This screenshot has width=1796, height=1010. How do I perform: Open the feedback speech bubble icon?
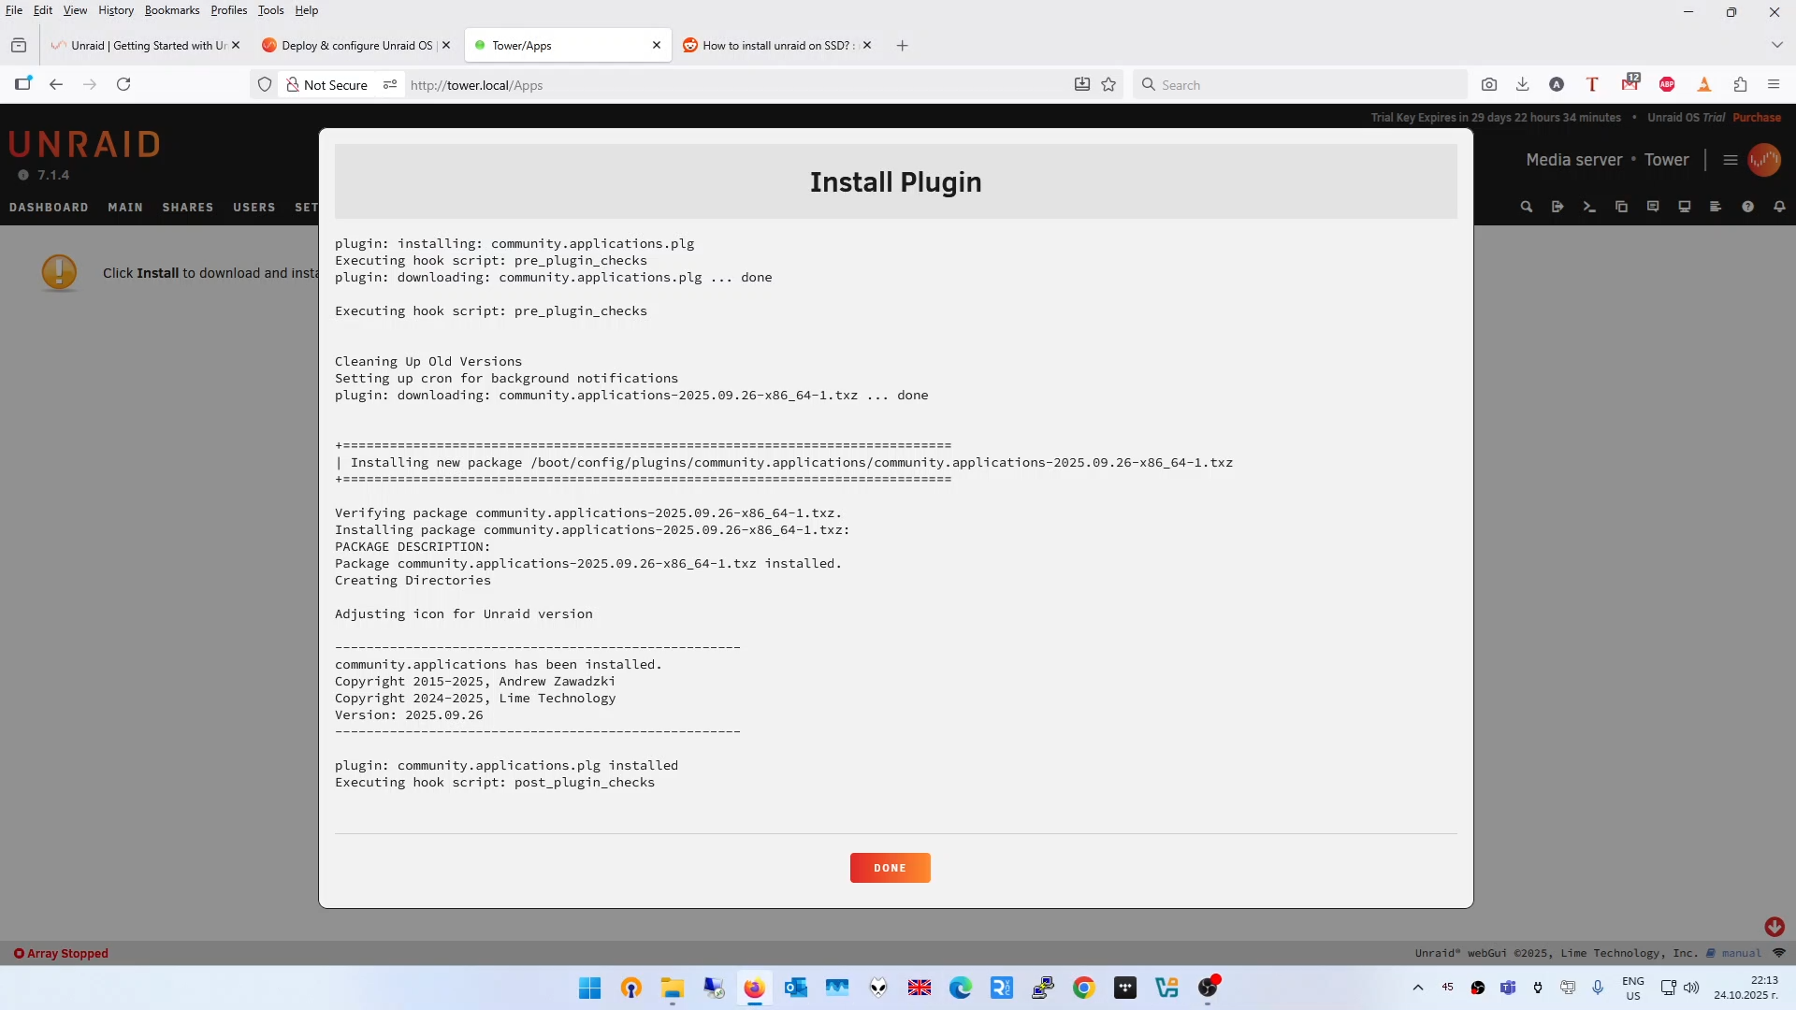[1653, 207]
